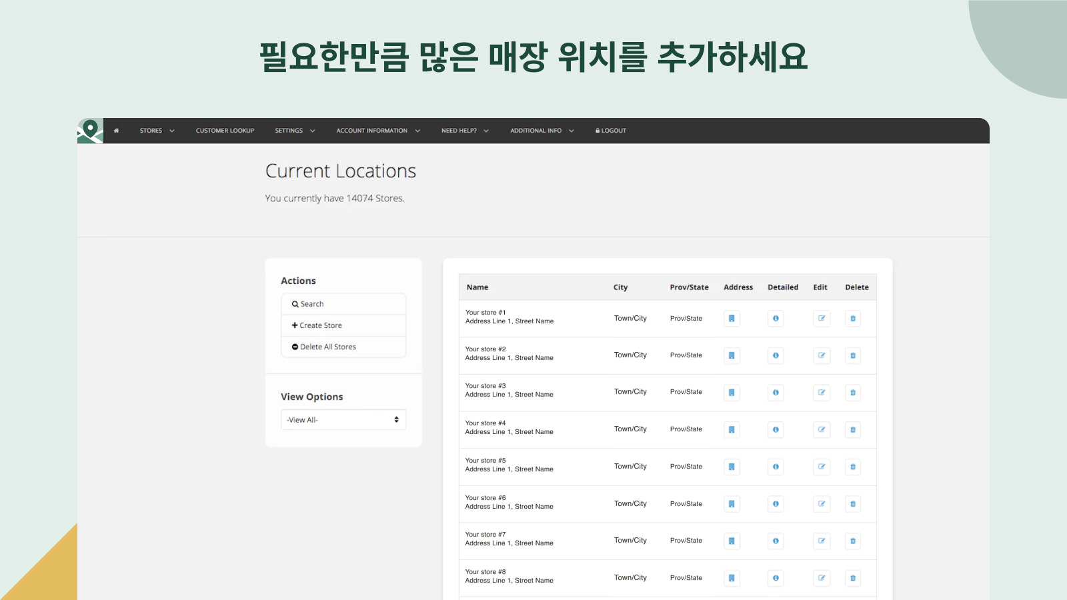Click the Delete column header
Screen dimensions: 1067x600
857,287
